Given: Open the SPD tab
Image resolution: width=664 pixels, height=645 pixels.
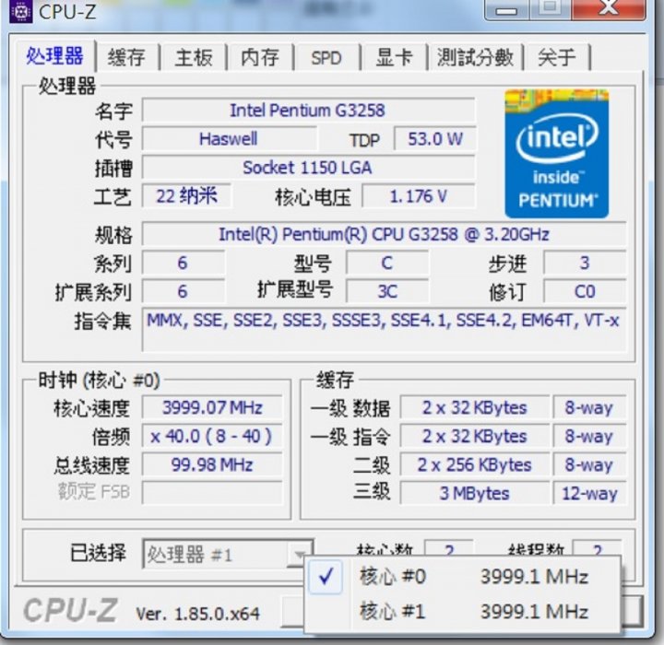Looking at the screenshot, I should point(326,57).
